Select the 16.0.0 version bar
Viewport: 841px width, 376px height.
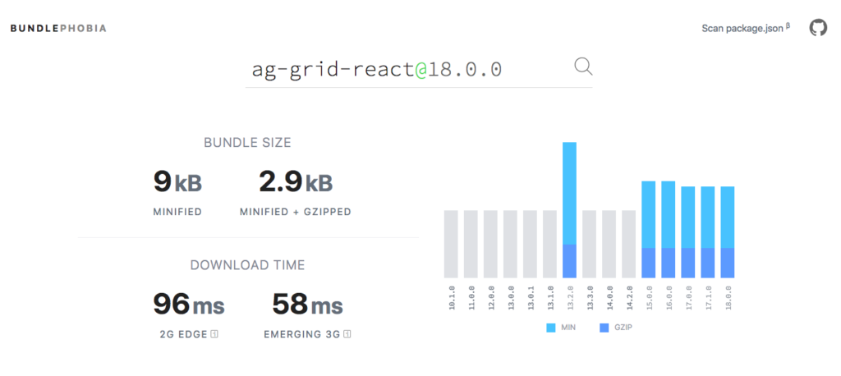(x=669, y=230)
